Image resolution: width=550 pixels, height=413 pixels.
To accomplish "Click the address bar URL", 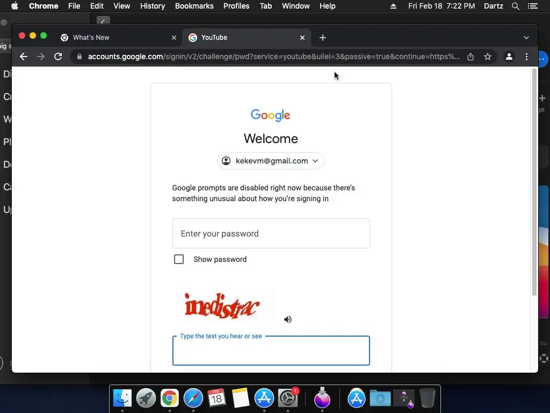I will [x=273, y=56].
